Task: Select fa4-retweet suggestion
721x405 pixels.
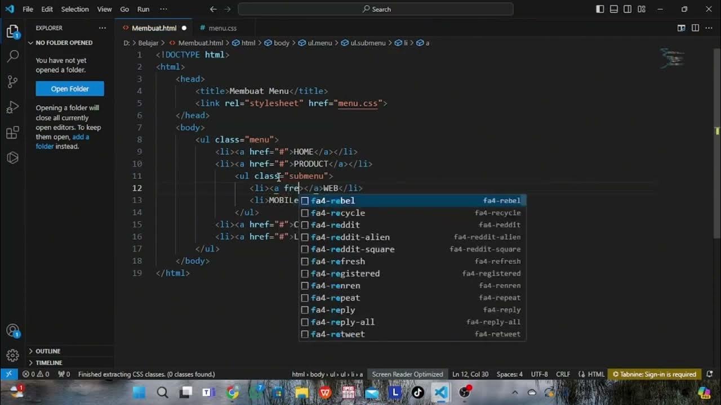Action: pyautogui.click(x=412, y=334)
